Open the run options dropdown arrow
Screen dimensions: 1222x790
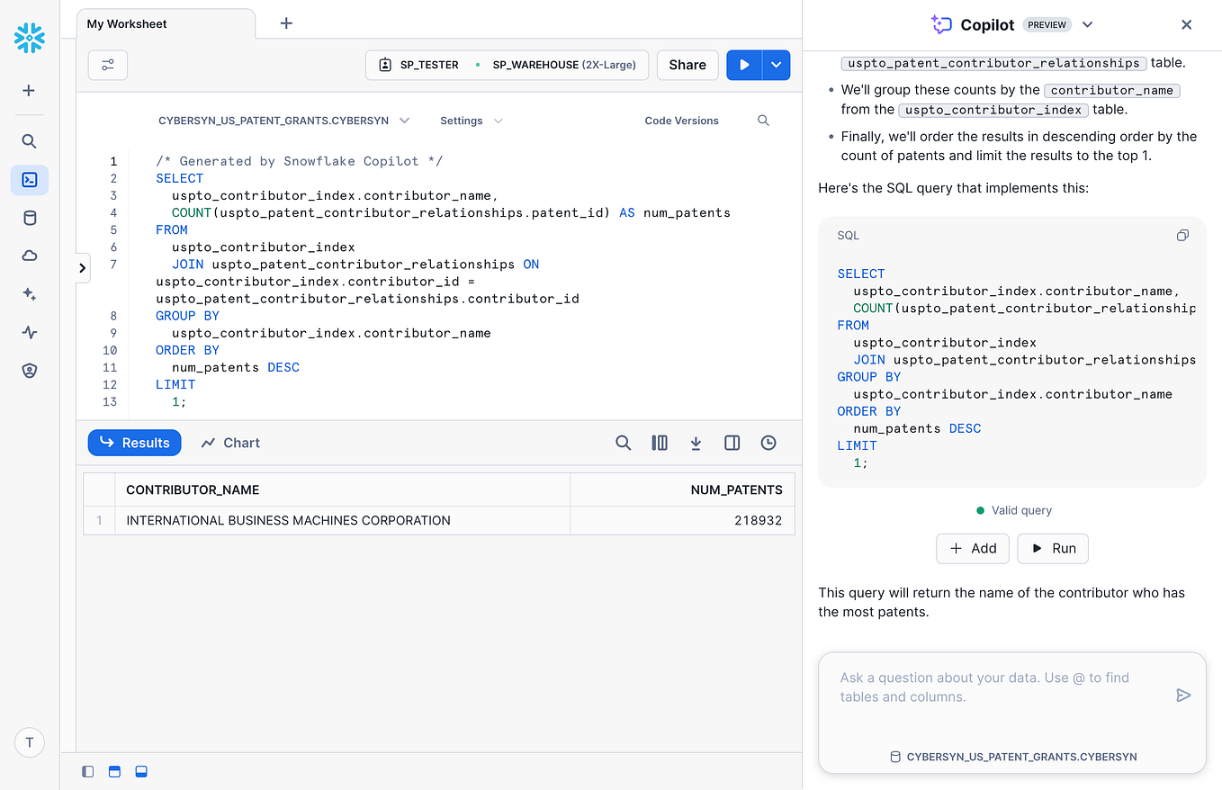click(774, 65)
